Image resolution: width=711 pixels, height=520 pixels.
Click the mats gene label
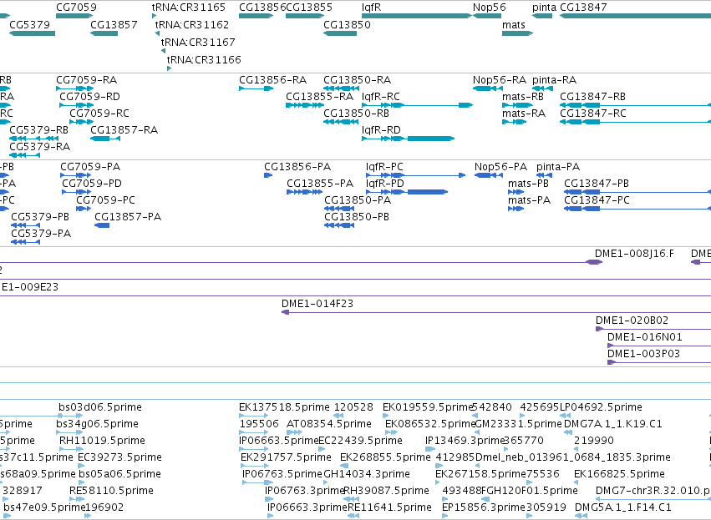point(513,24)
